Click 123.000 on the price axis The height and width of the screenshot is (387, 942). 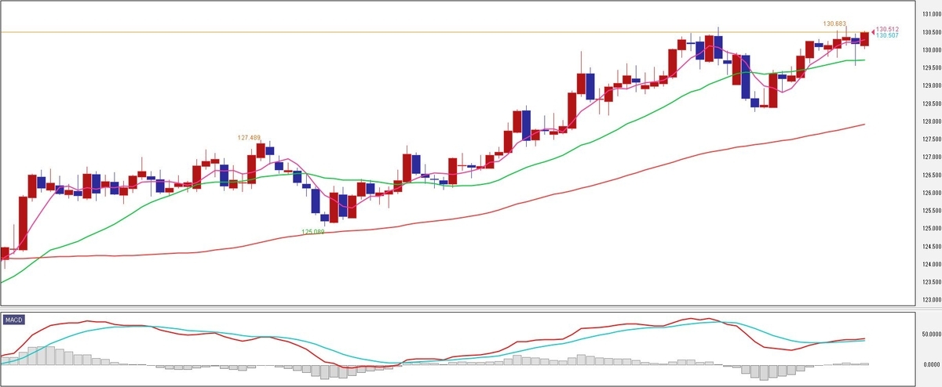[x=931, y=300]
